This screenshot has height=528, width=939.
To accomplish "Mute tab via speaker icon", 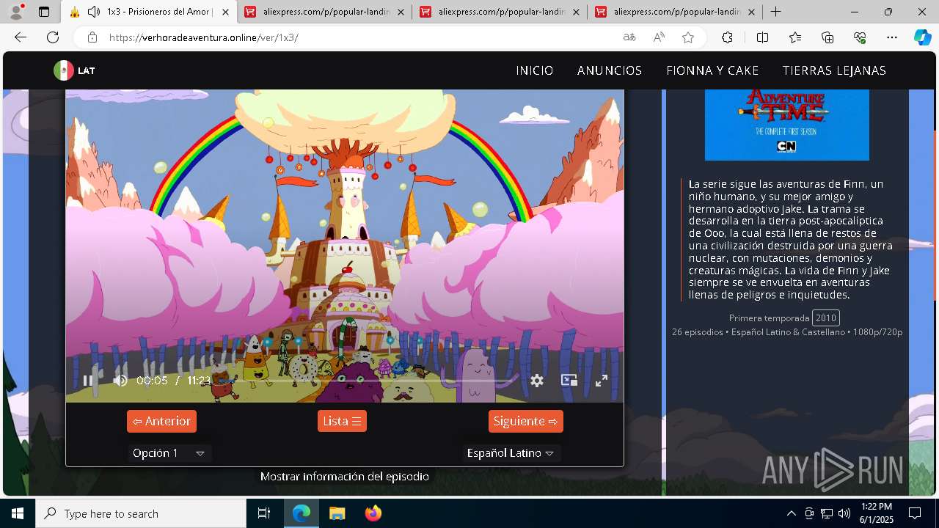I will click(94, 12).
